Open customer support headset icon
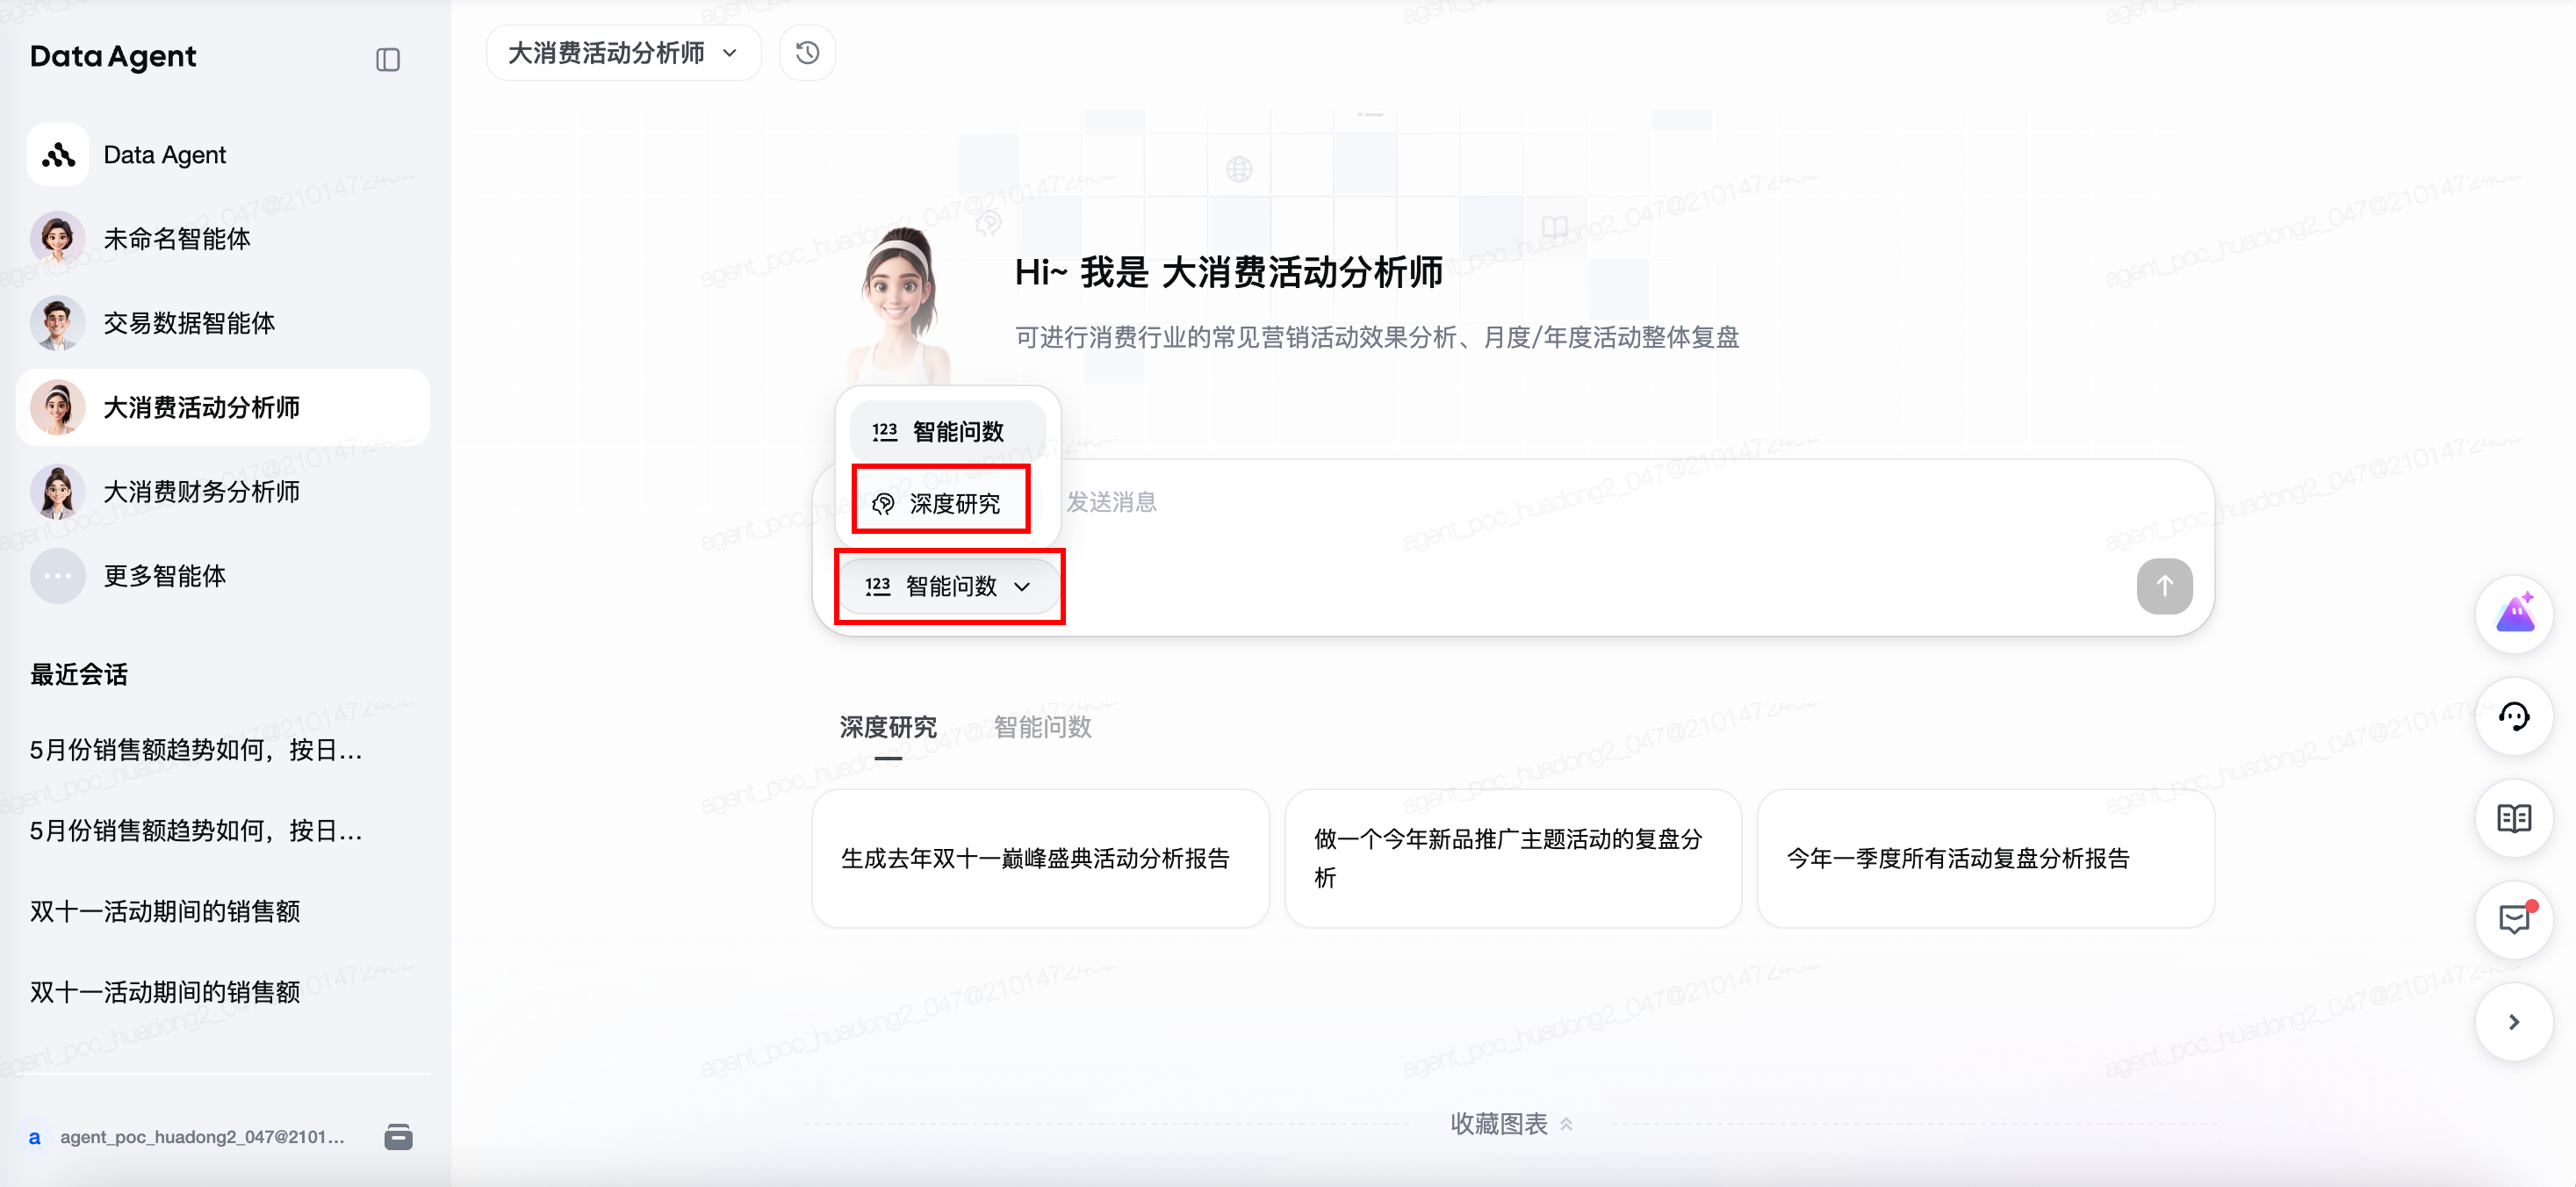Viewport: 2576px width, 1187px height. (2514, 716)
